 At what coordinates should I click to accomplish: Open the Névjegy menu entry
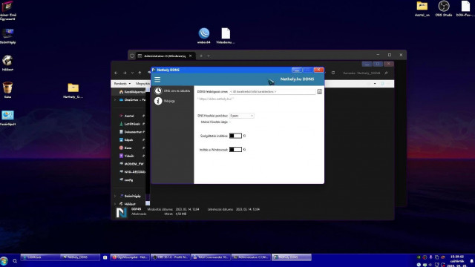(x=169, y=101)
